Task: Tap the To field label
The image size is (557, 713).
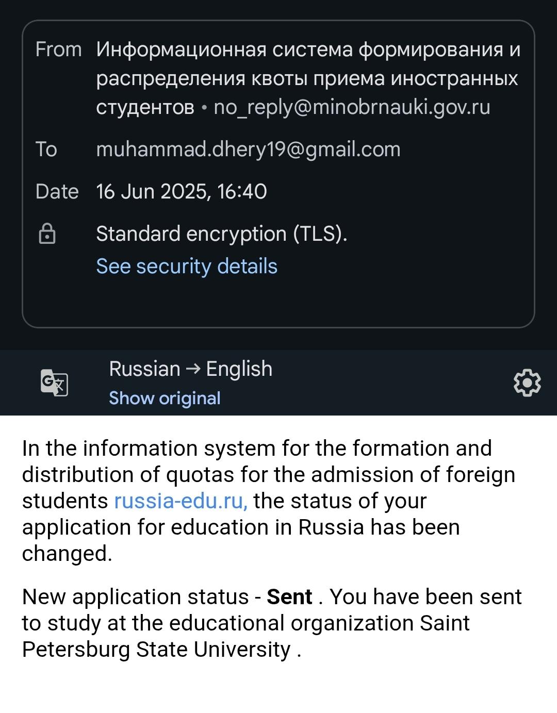Action: (x=46, y=149)
